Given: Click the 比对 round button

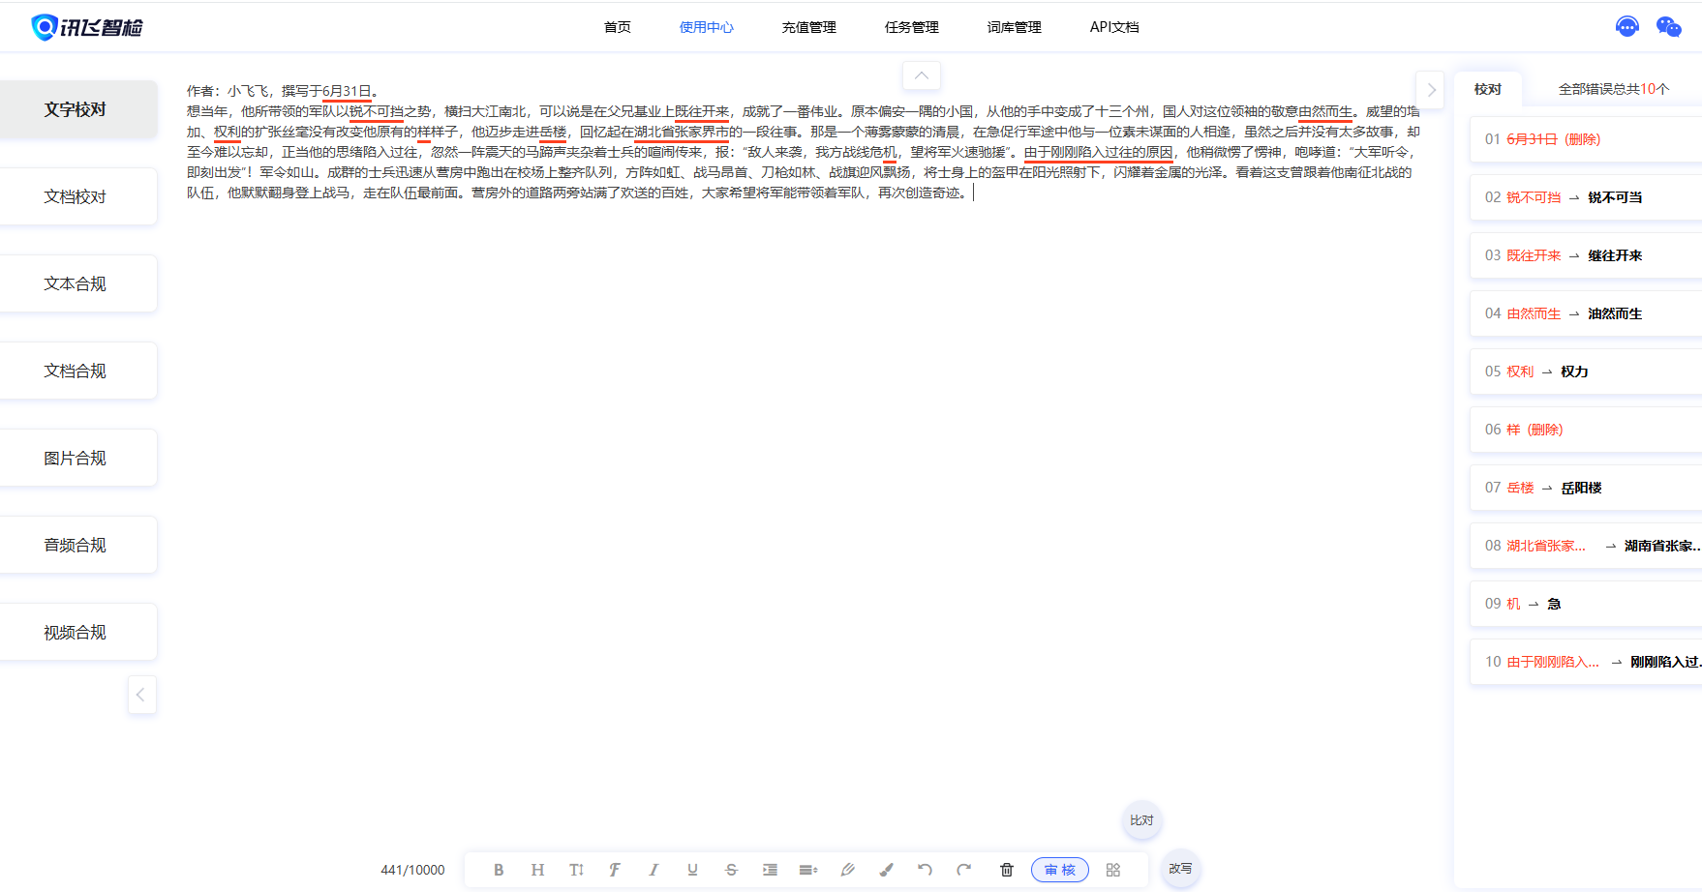Looking at the screenshot, I should click(1141, 820).
